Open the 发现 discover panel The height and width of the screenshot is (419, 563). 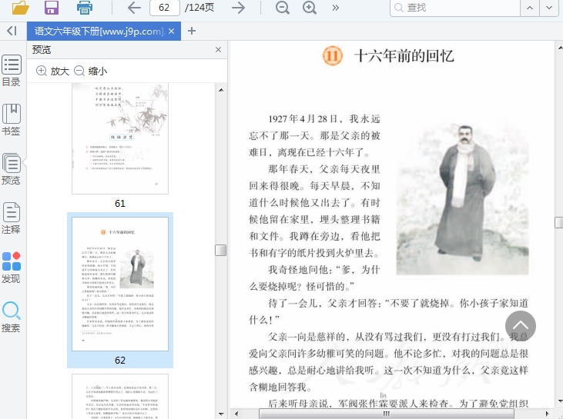tap(12, 268)
